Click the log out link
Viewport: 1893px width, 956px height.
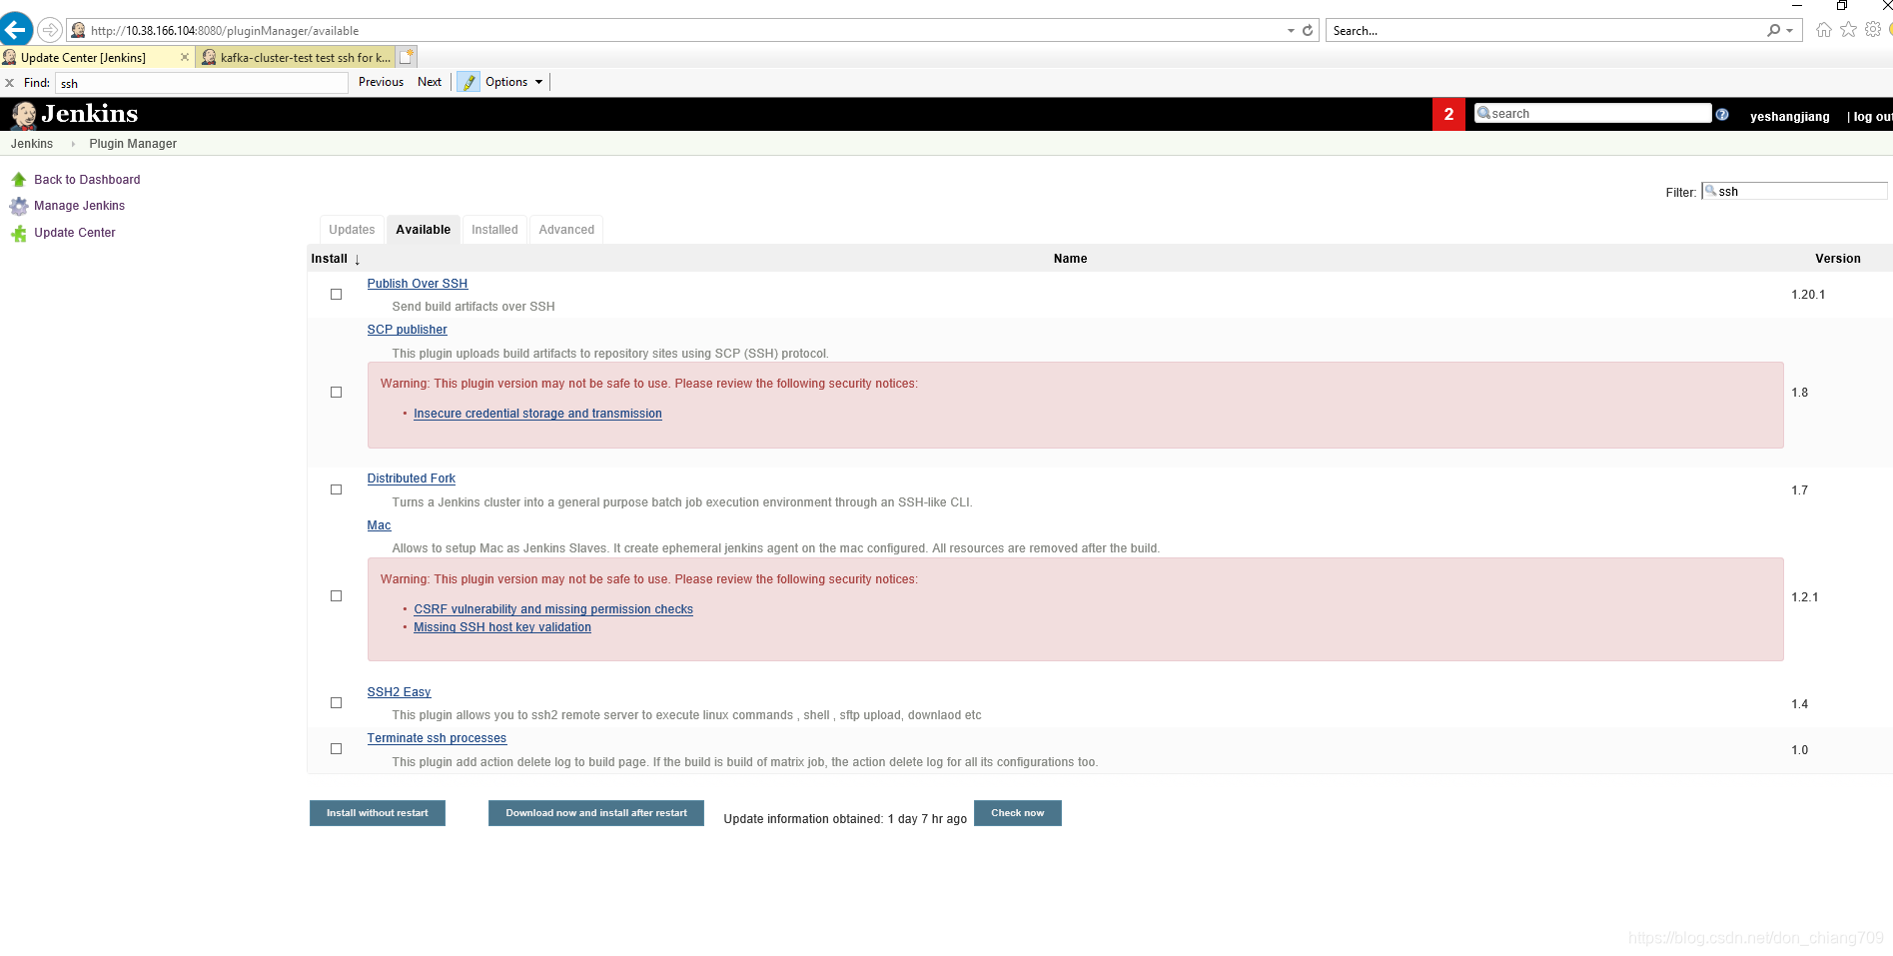click(1873, 116)
